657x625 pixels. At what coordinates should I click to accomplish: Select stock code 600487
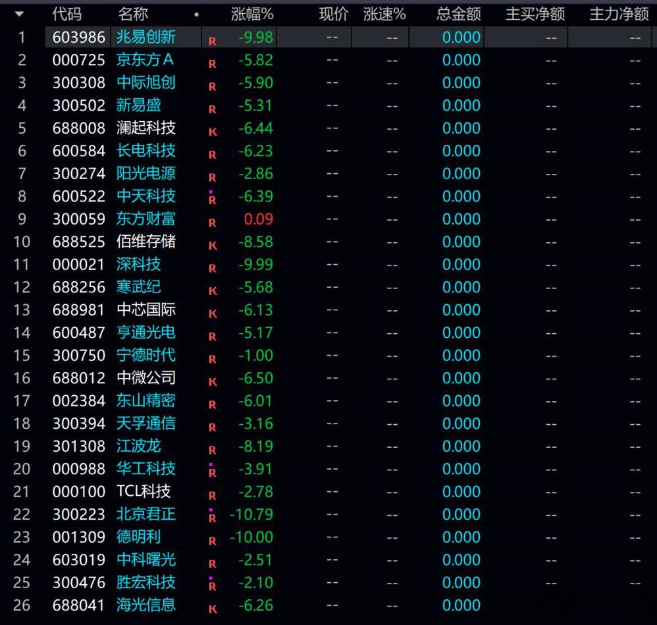pos(79,333)
